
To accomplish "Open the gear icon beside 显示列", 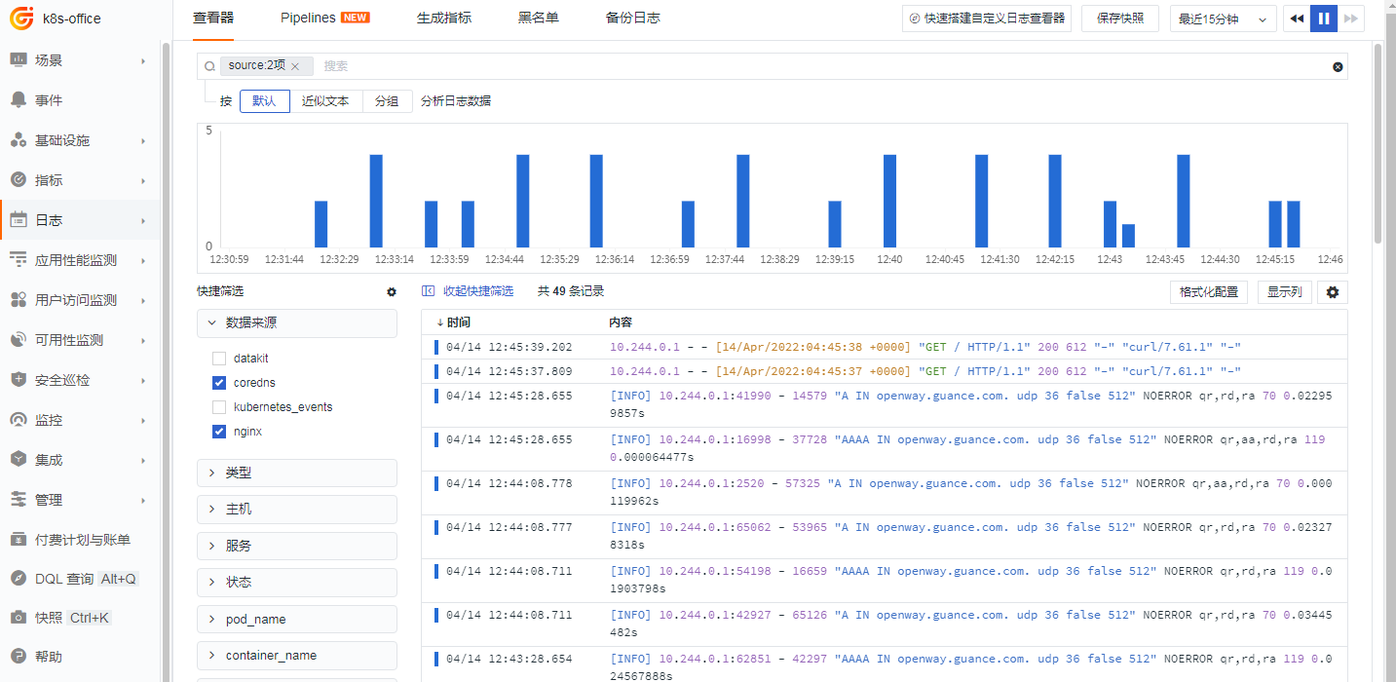I will click(1332, 291).
